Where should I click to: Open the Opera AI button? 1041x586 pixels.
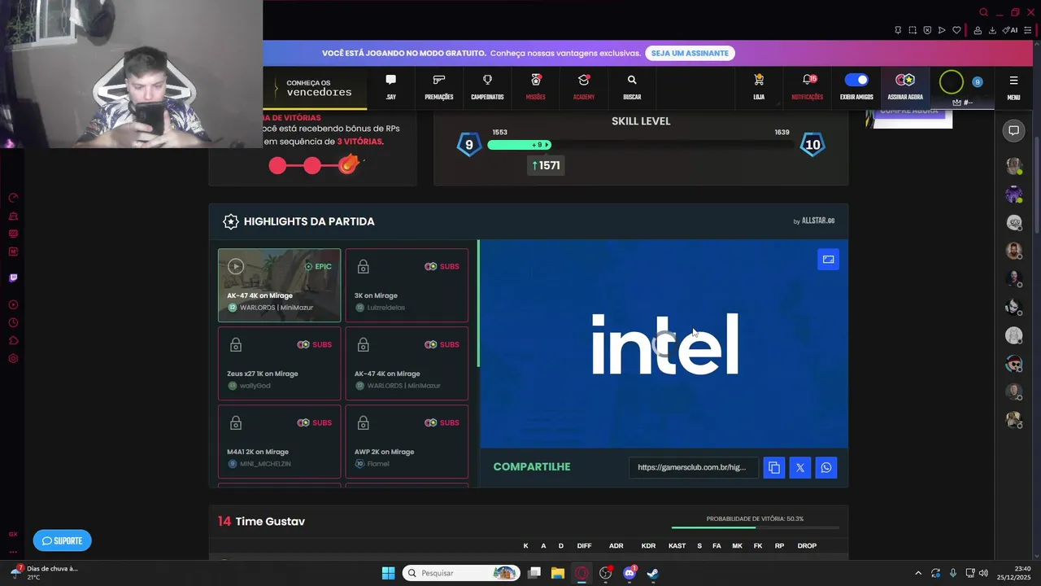click(1010, 30)
